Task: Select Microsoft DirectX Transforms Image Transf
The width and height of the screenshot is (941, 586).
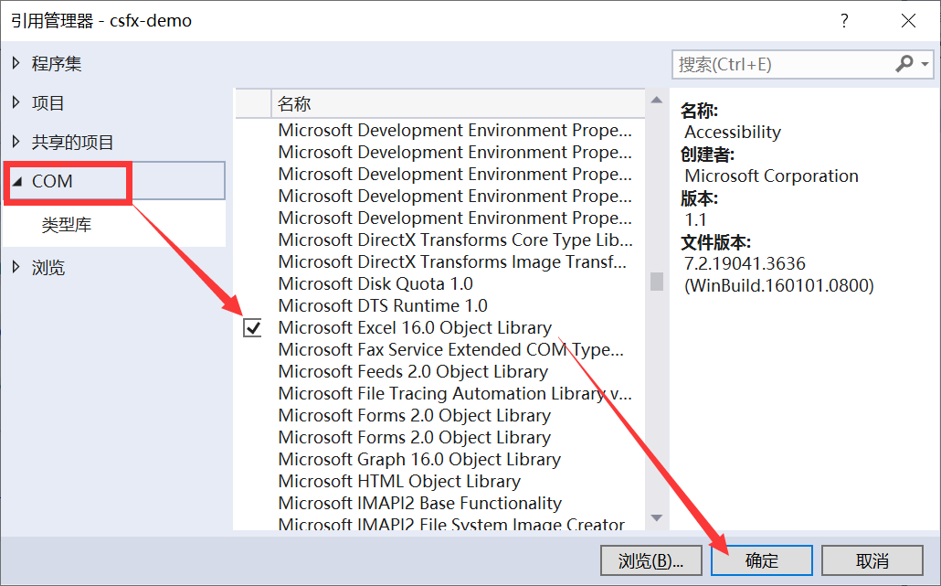Action: 452,261
